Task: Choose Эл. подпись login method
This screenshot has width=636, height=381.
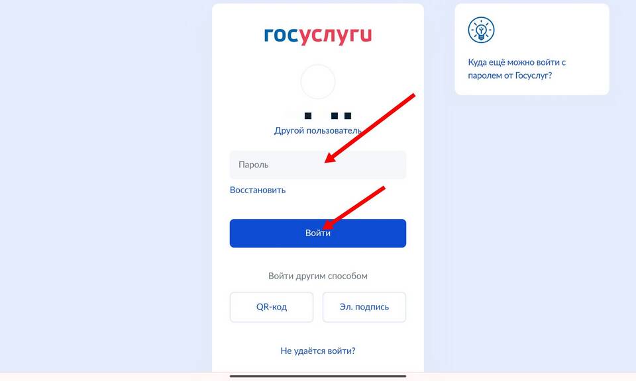Action: click(364, 307)
